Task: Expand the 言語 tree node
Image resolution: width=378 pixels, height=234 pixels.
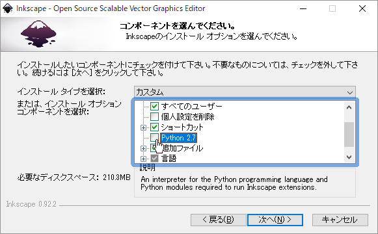Action: coord(143,159)
